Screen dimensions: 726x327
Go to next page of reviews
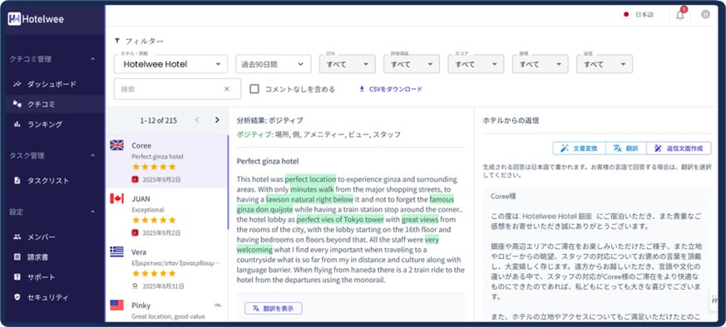click(x=217, y=120)
